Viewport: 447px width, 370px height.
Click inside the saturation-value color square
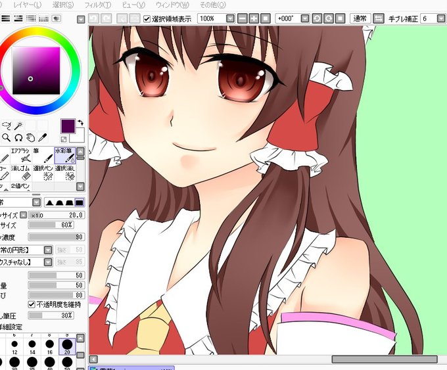pos(36,71)
